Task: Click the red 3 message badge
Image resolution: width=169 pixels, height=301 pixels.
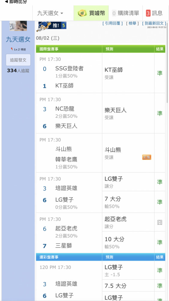Action: [148, 13]
